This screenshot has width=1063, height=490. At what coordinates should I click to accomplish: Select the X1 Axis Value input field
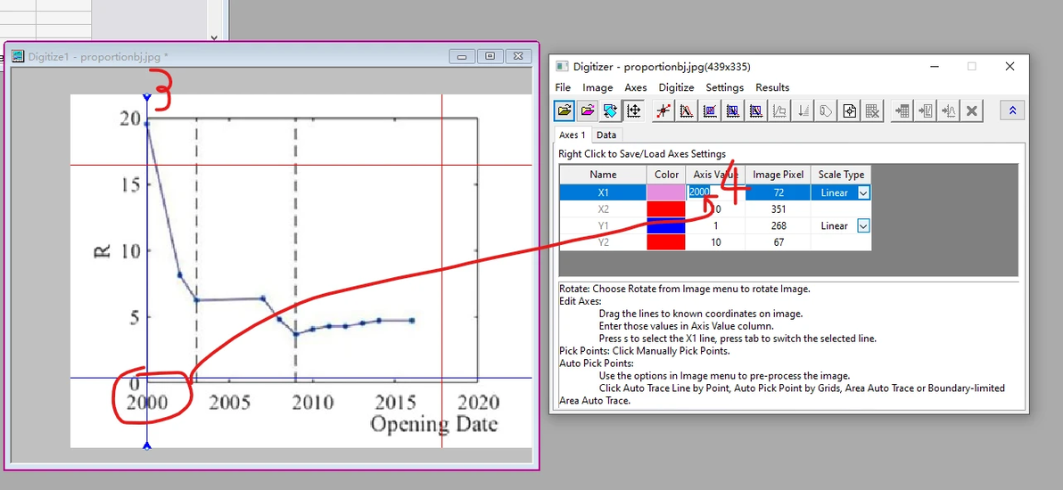[715, 192]
